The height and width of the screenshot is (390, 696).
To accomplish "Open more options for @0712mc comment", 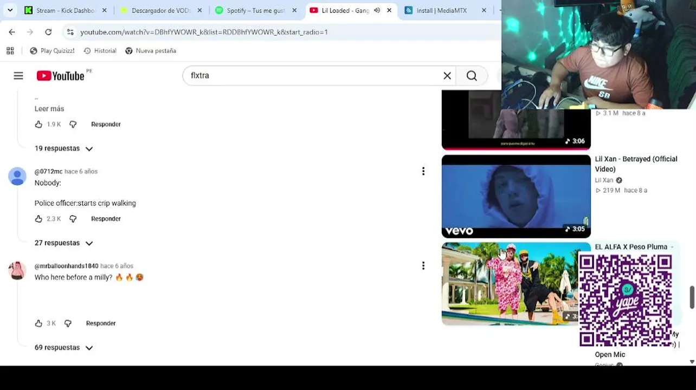I will click(423, 171).
